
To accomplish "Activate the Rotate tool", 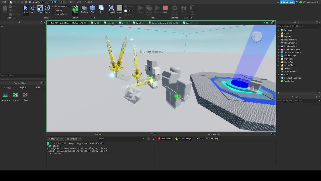I will click(47, 9).
